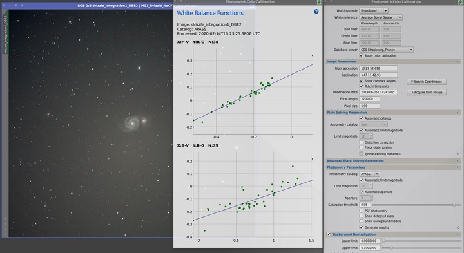The image size is (464, 253).
Task: Click 'Catalog: APASS' text in graph window
Action: pos(191,29)
